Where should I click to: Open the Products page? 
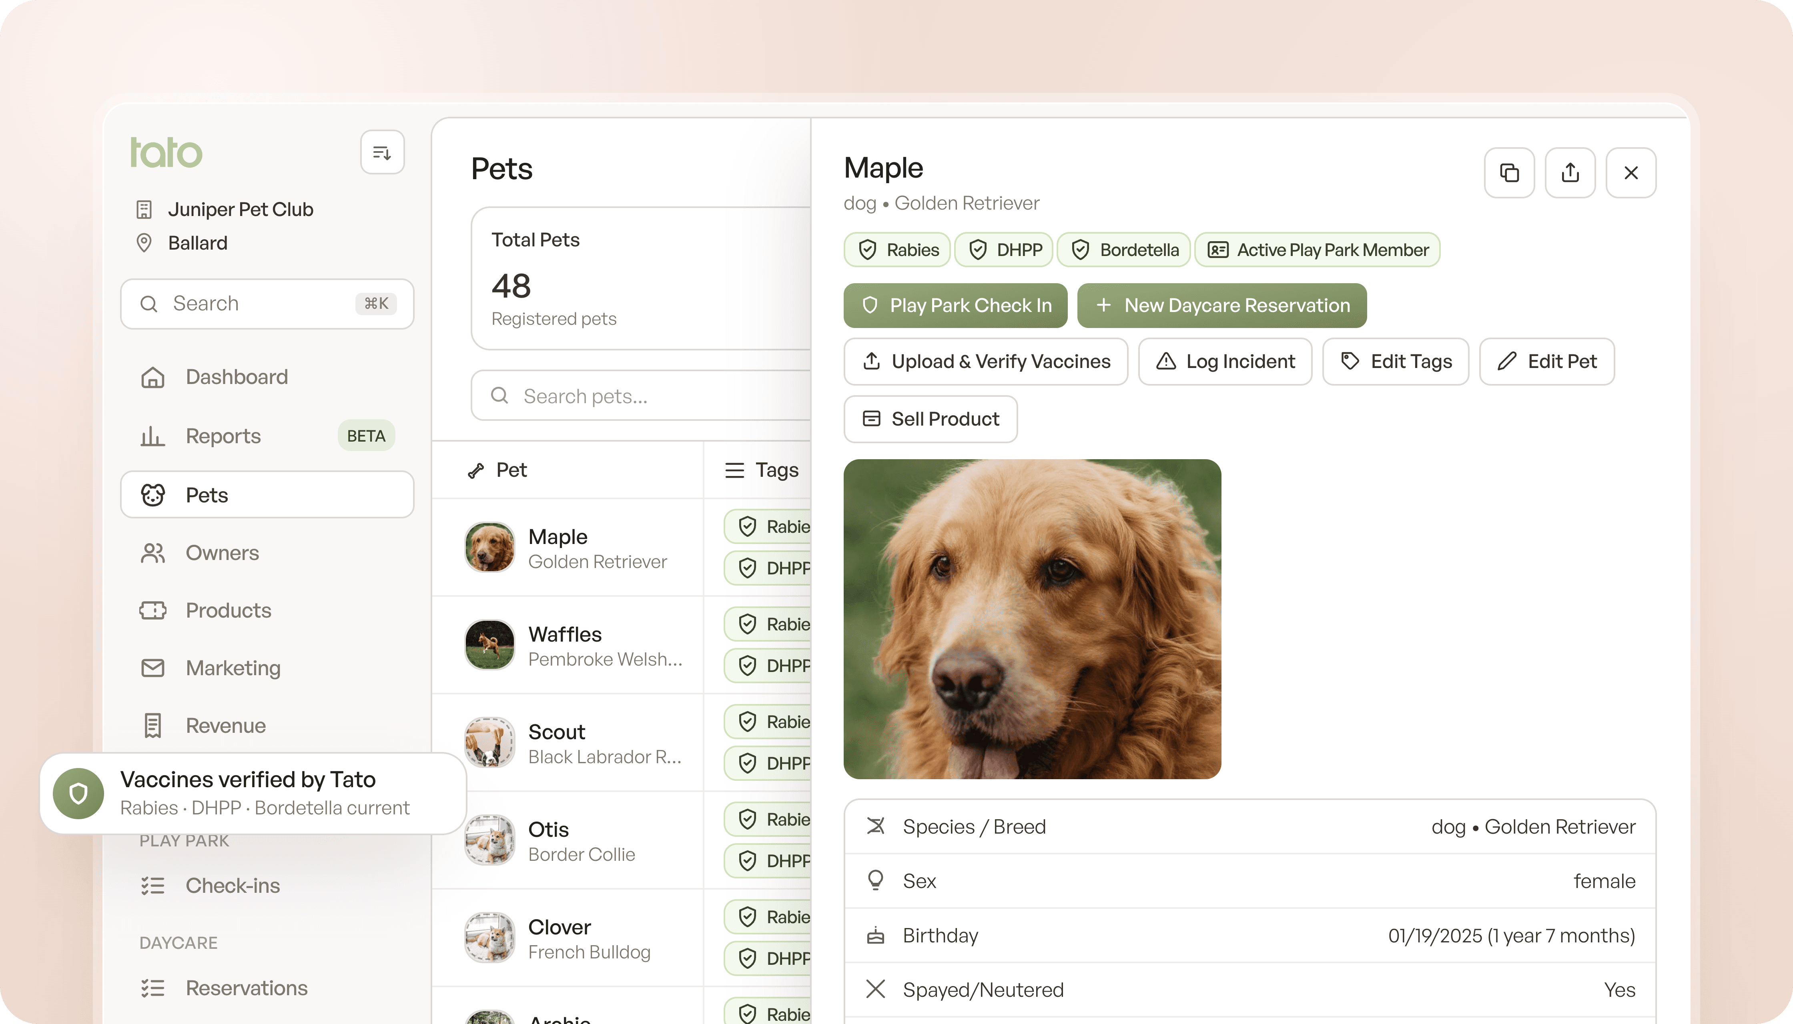coord(267,610)
